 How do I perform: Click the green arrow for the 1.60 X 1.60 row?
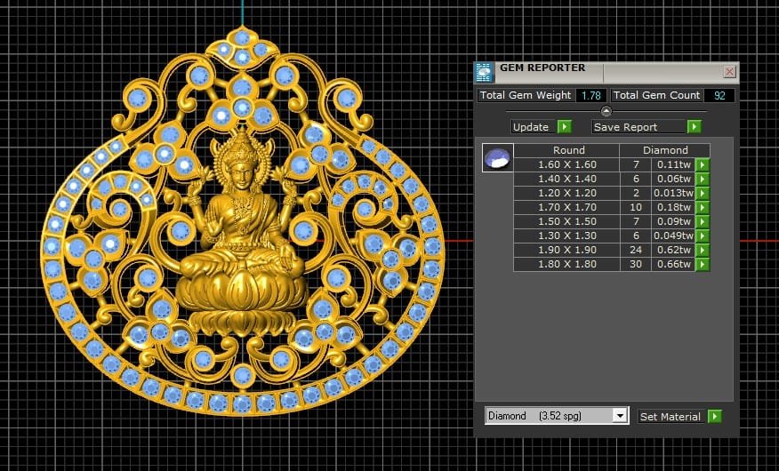coord(703,164)
